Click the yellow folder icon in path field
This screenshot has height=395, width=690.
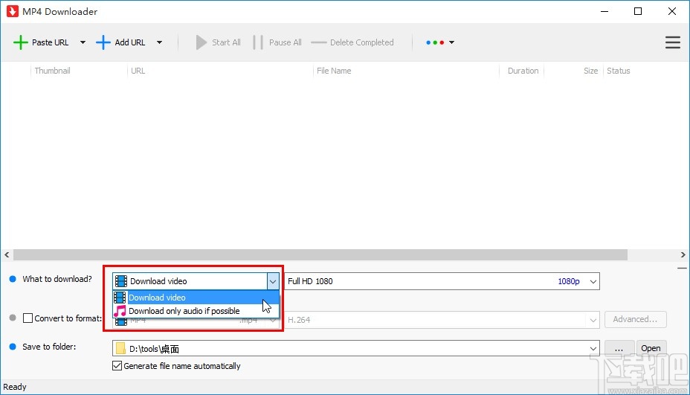120,349
